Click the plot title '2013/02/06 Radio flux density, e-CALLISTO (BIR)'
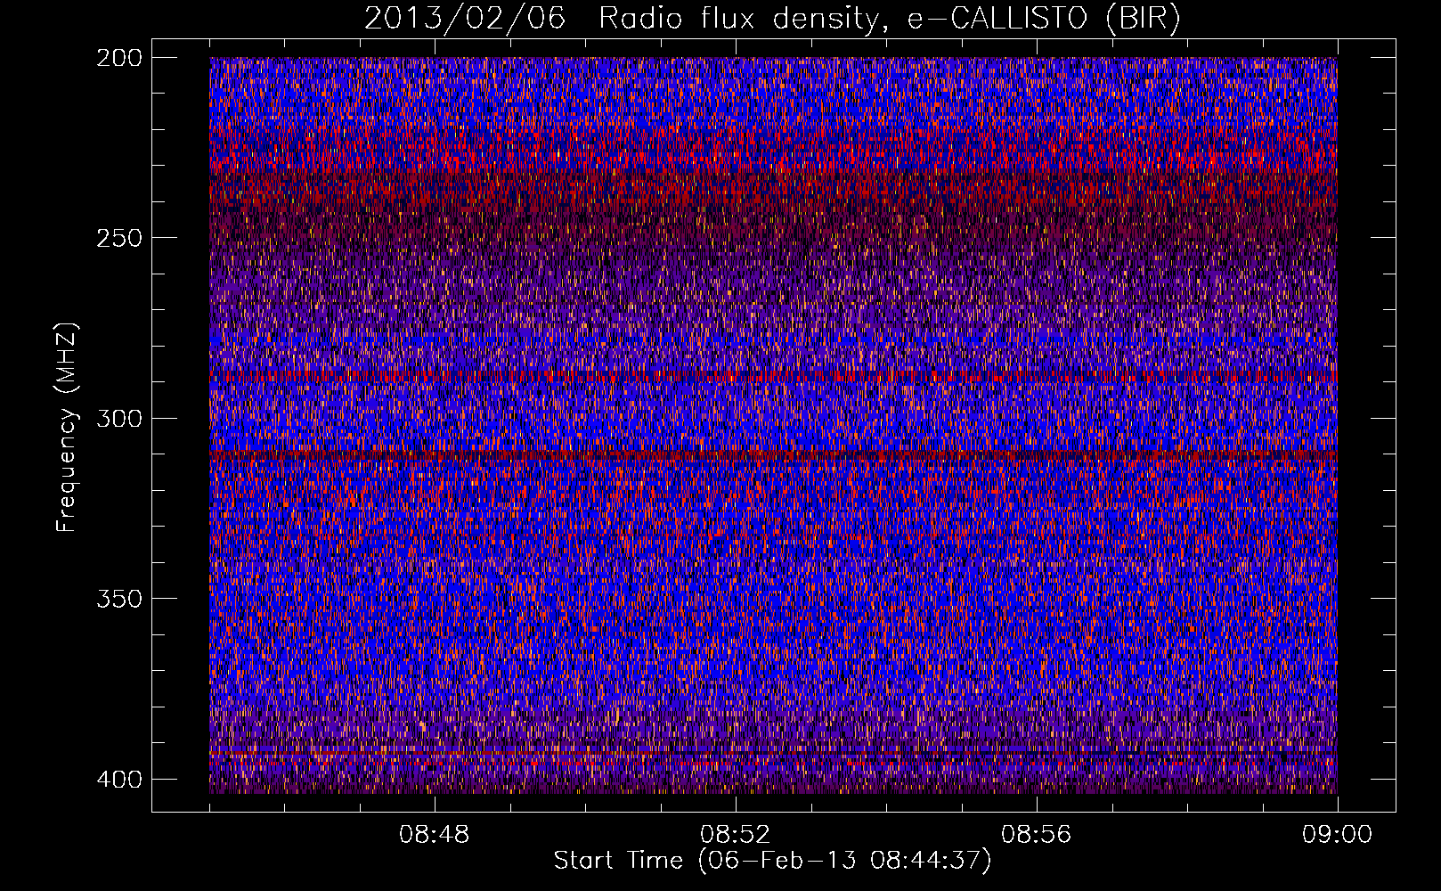1441x891 pixels. 772,19
